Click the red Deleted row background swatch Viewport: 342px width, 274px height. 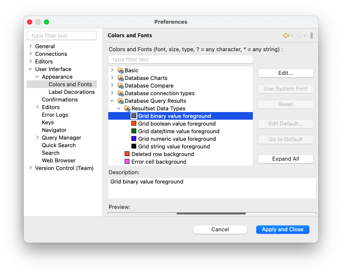(127, 154)
